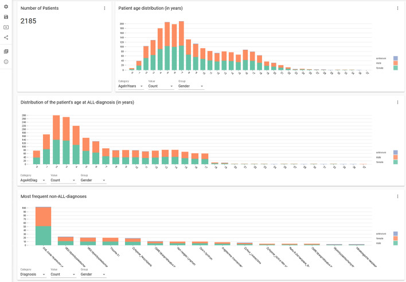Viewport: 406px width, 282px height.
Task: Open the Gender dropdown in the age-at-diagnosis chart
Action: (x=93, y=180)
